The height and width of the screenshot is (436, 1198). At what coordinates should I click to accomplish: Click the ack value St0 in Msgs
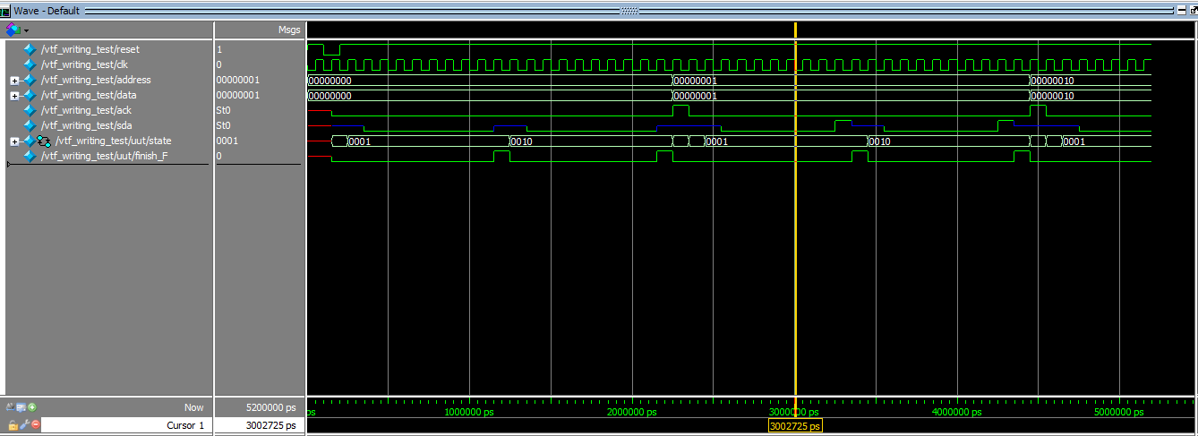224,110
